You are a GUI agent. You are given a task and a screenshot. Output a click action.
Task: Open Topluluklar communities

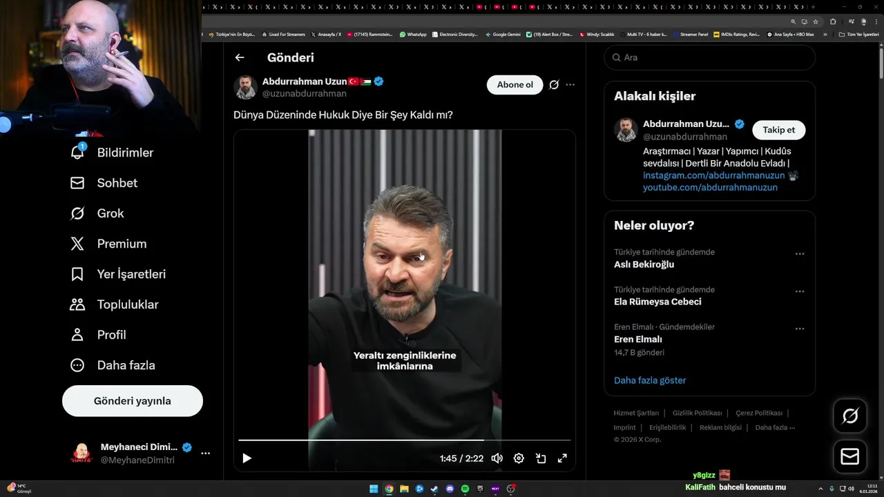(x=115, y=304)
